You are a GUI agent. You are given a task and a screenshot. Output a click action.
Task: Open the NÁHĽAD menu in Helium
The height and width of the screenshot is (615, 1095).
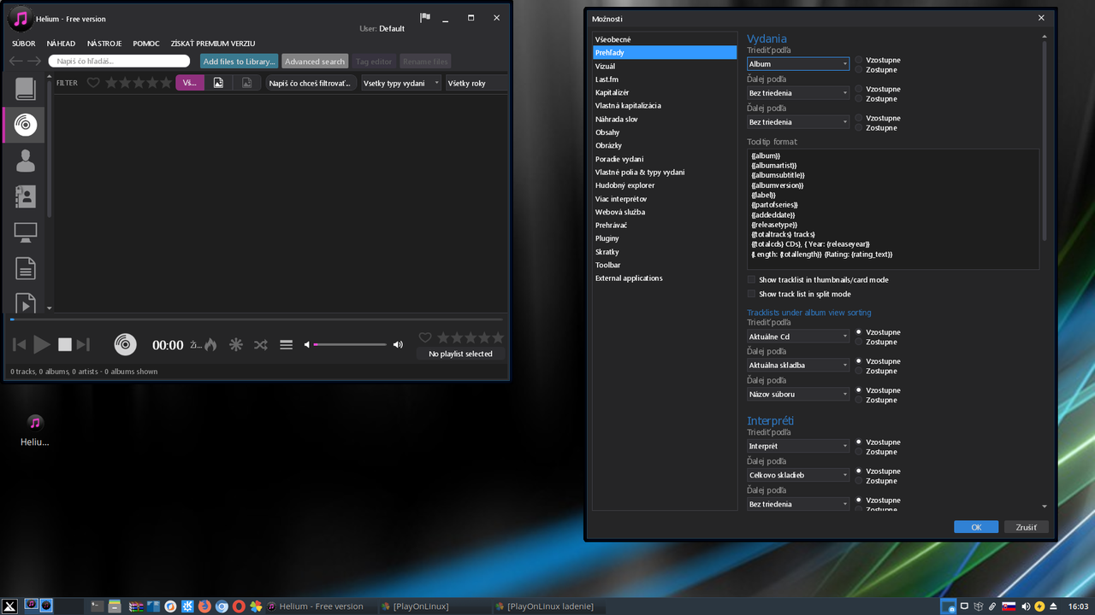click(x=61, y=44)
